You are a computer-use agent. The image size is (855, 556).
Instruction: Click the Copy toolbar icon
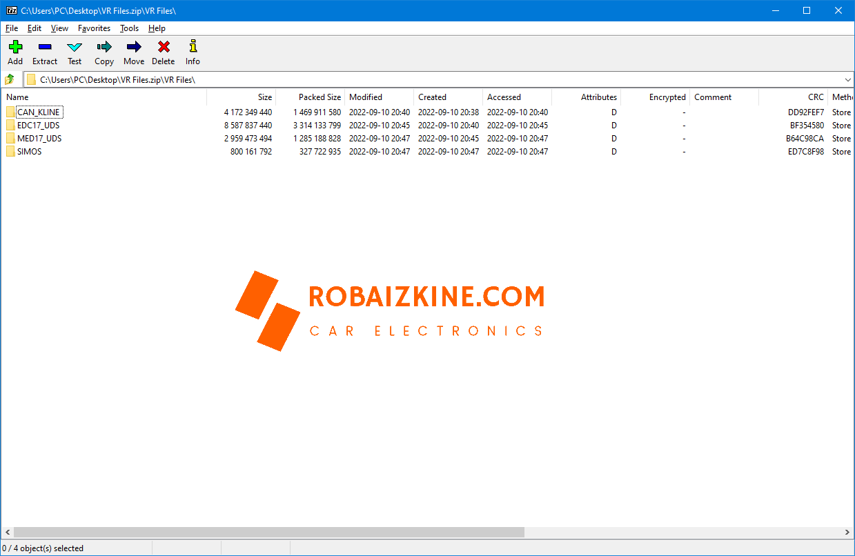tap(104, 48)
